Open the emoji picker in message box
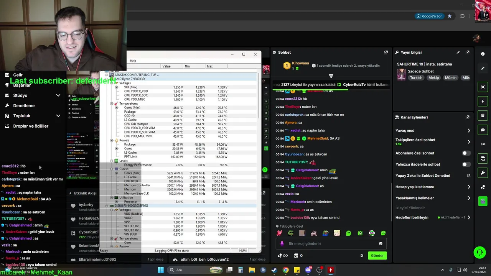 [381, 243]
